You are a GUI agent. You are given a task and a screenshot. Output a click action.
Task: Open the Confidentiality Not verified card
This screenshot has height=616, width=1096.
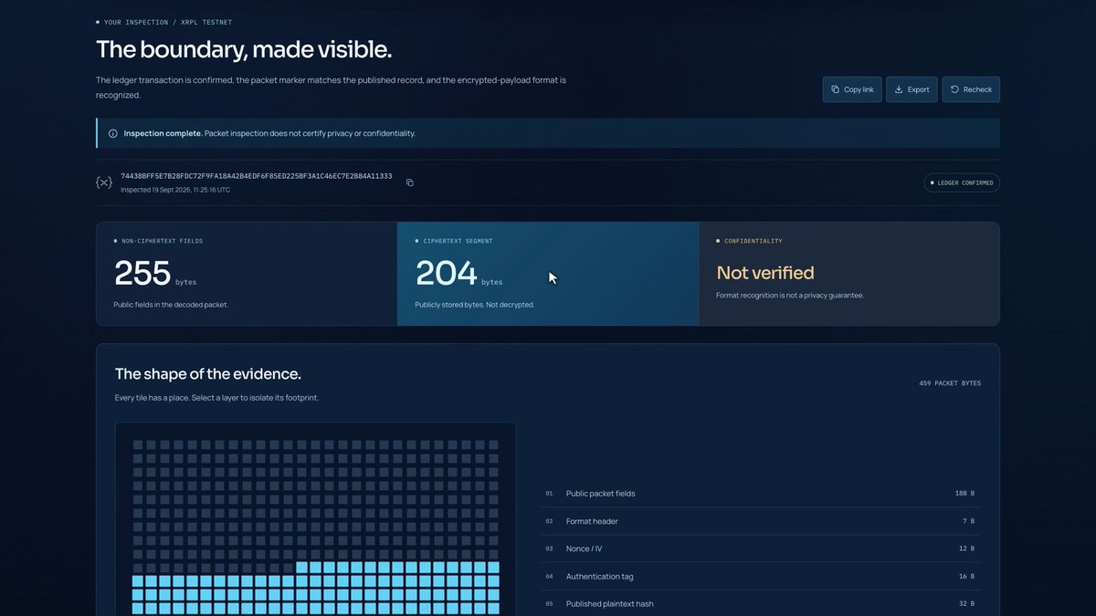pyautogui.click(x=849, y=274)
